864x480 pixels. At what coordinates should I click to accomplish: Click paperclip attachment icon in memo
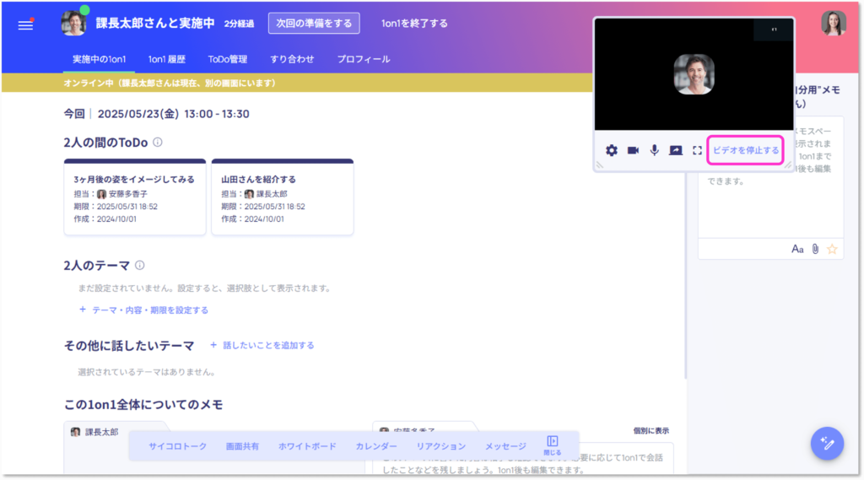click(816, 249)
